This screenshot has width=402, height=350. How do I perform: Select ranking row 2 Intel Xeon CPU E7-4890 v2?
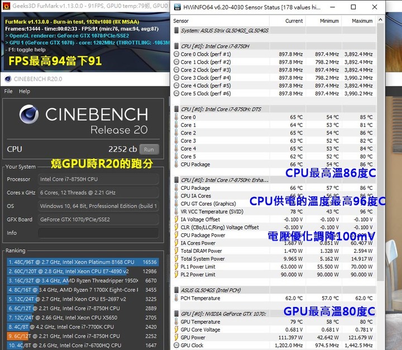point(83,271)
